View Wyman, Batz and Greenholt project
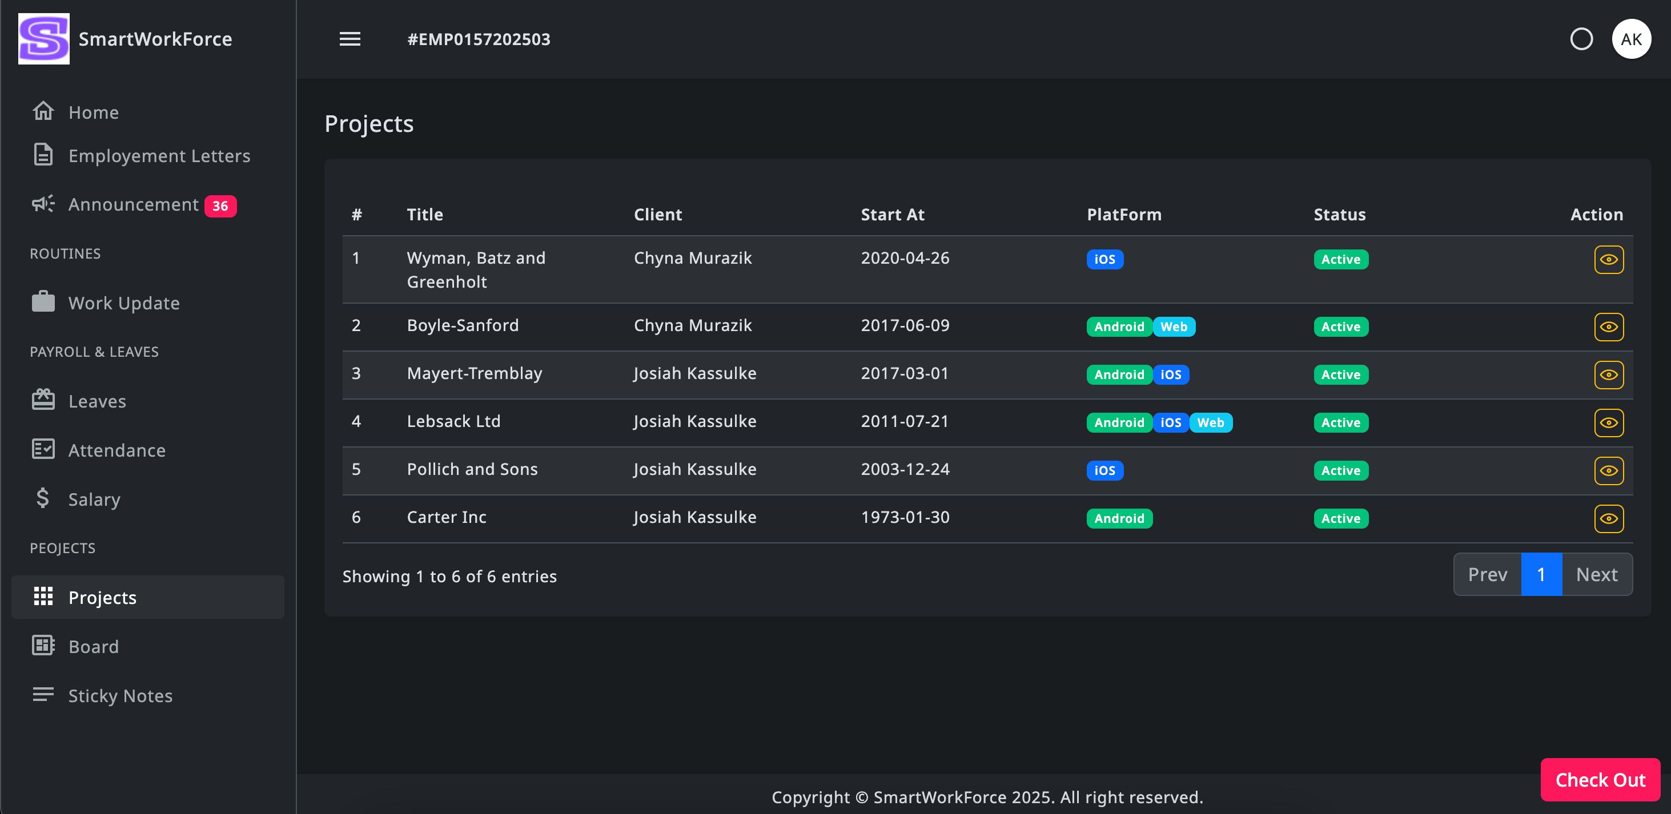The width and height of the screenshot is (1671, 814). point(1608,260)
